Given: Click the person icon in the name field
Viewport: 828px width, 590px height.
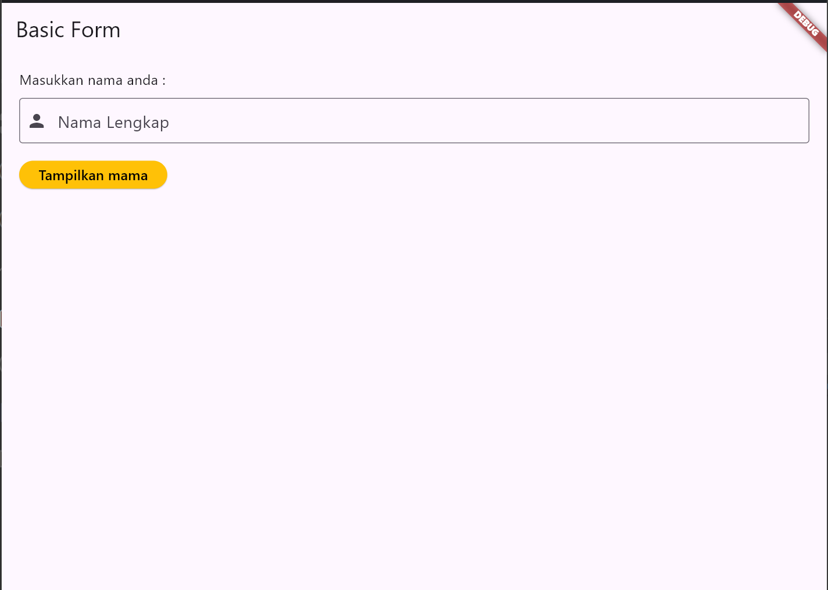Looking at the screenshot, I should coord(37,121).
